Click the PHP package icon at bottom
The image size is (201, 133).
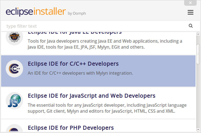point(14,129)
